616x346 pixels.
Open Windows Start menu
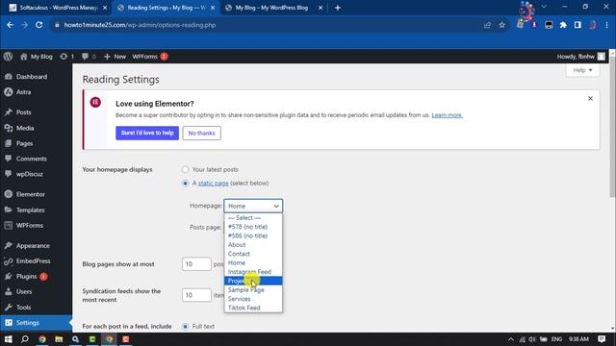click(x=8, y=339)
